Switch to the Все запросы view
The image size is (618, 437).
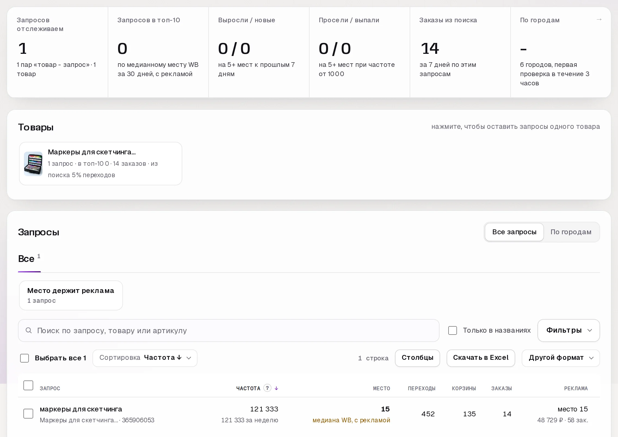click(x=514, y=232)
